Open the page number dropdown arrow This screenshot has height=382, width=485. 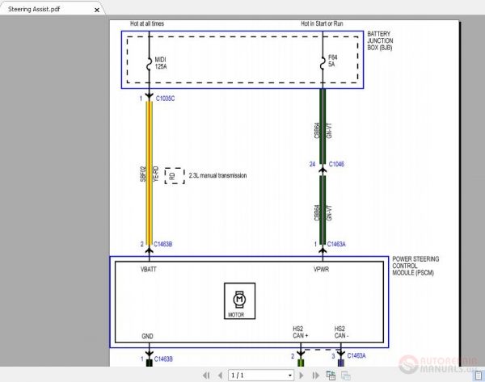tap(290, 376)
